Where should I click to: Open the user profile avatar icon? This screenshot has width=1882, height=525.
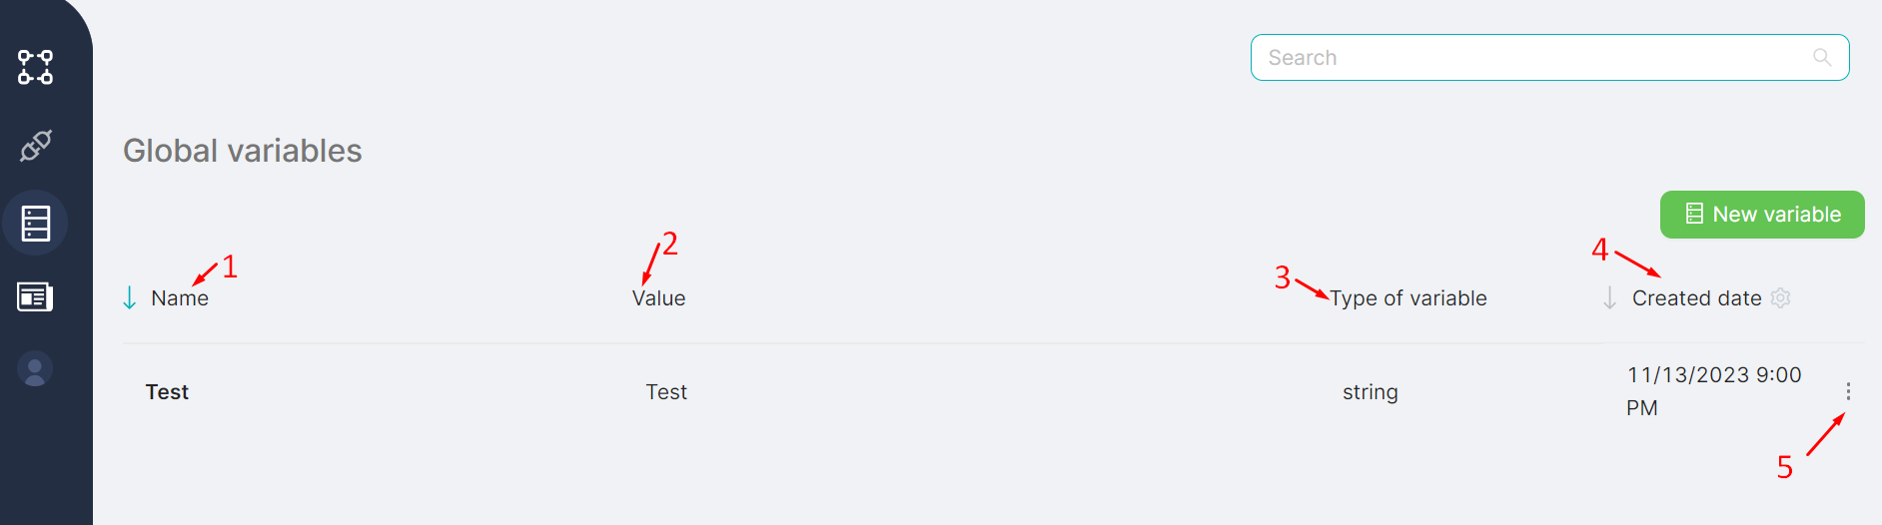(x=35, y=369)
